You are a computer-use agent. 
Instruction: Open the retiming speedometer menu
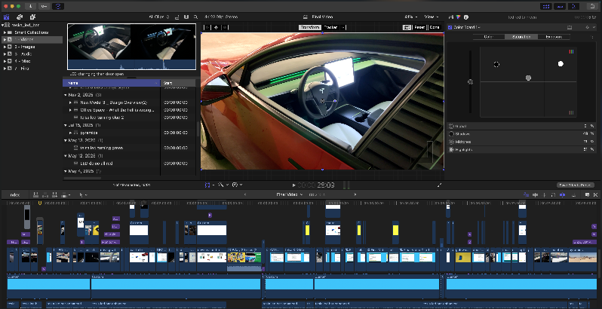[x=238, y=185]
